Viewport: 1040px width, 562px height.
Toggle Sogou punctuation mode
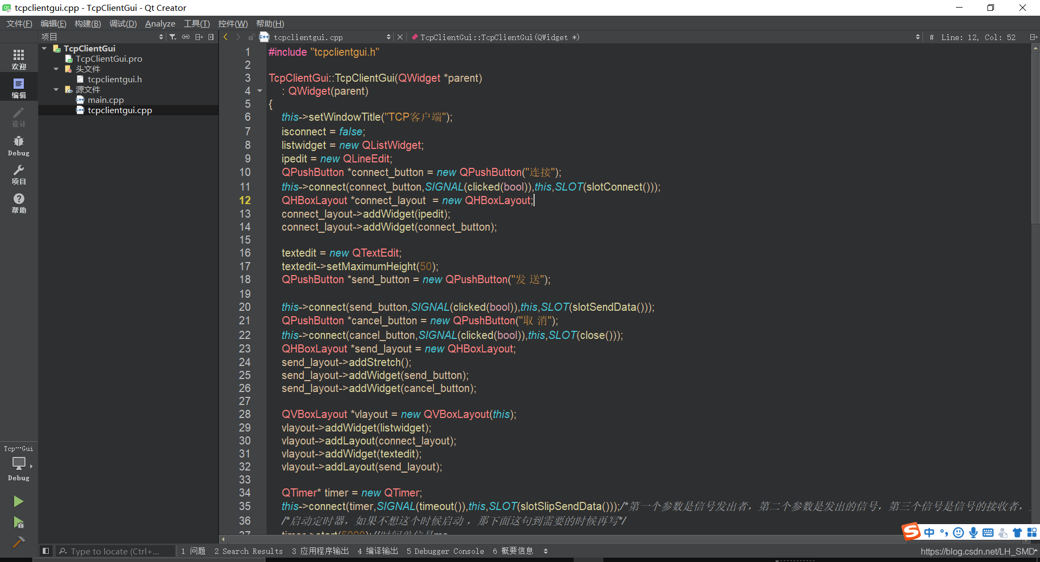pos(944,532)
